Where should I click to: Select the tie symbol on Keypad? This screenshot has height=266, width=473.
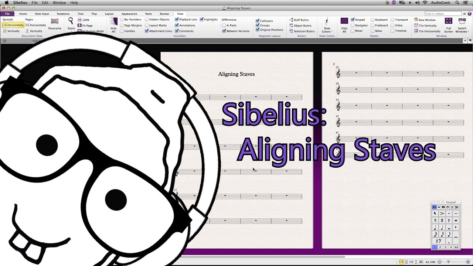(x=456, y=238)
